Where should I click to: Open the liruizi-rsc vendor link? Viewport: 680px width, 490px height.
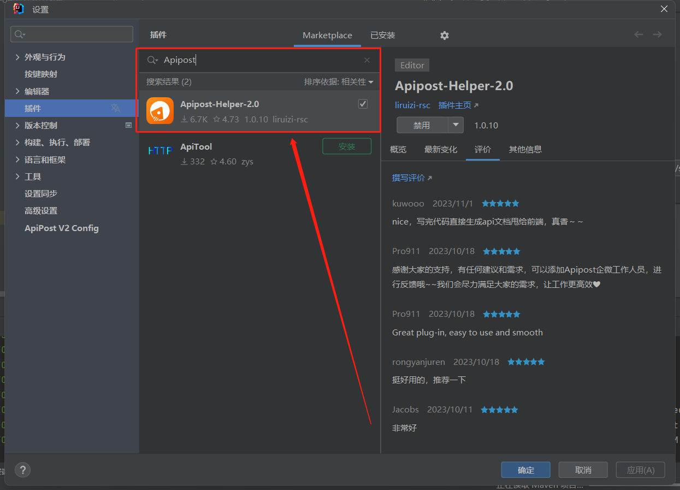(x=412, y=105)
